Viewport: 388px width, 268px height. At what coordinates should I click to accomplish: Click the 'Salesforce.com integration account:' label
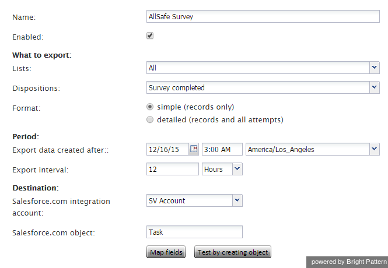click(x=61, y=207)
